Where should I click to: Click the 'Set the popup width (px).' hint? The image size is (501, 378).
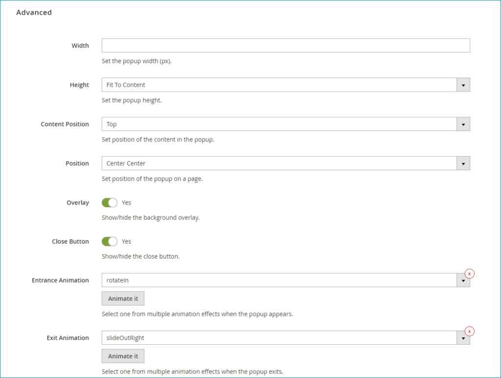[137, 61]
